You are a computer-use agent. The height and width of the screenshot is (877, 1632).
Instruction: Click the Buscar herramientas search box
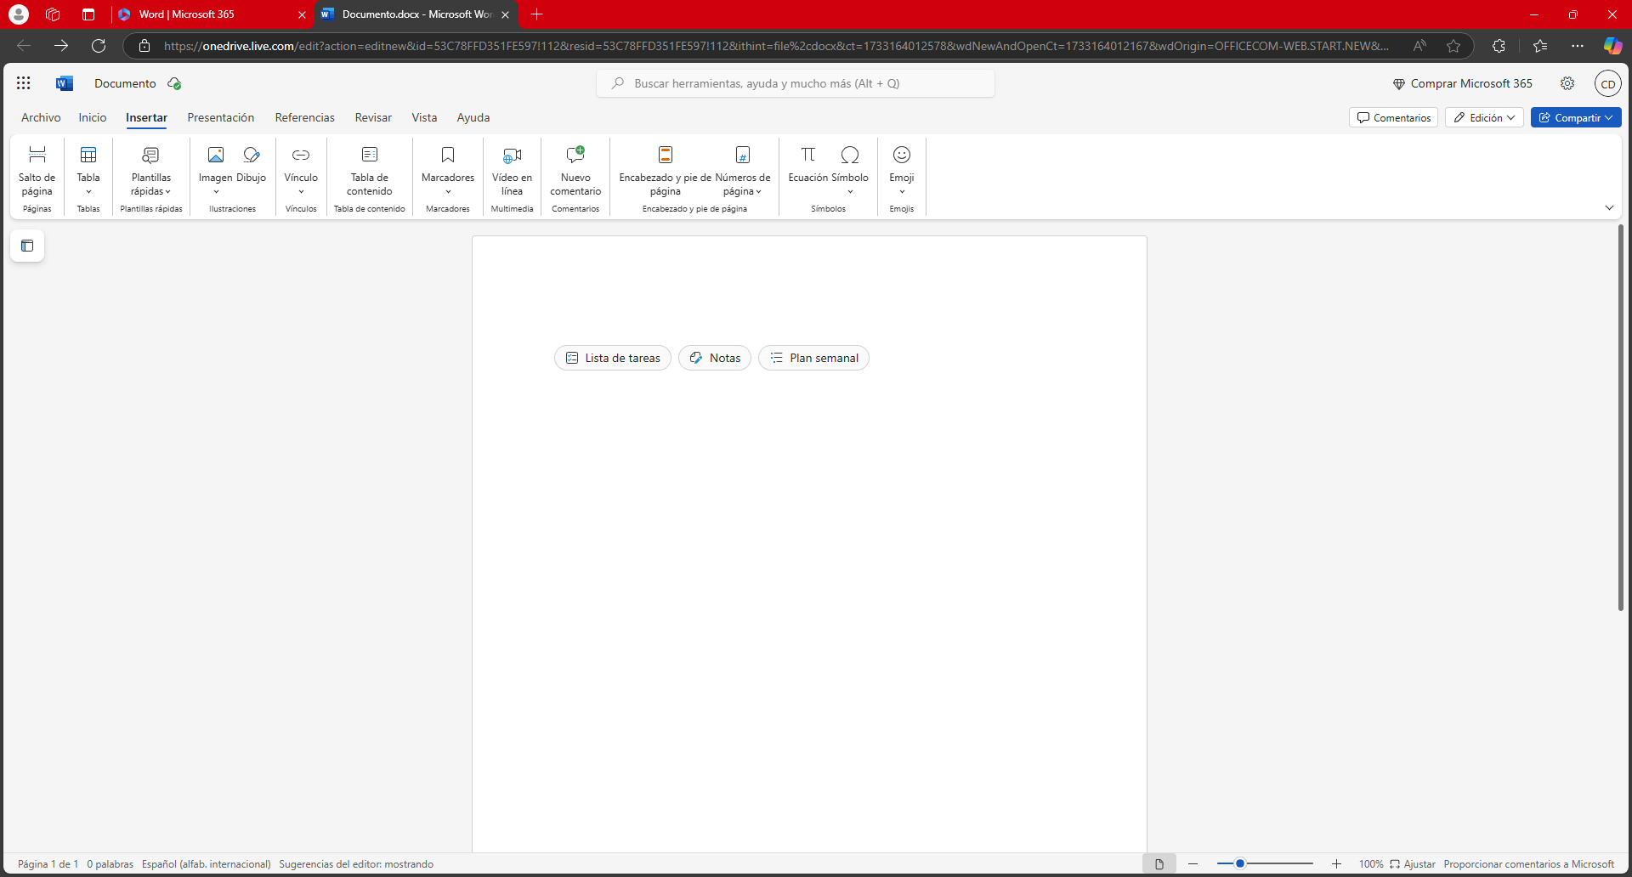tap(796, 83)
